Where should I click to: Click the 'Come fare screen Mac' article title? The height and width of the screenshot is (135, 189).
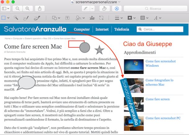pos(33,47)
